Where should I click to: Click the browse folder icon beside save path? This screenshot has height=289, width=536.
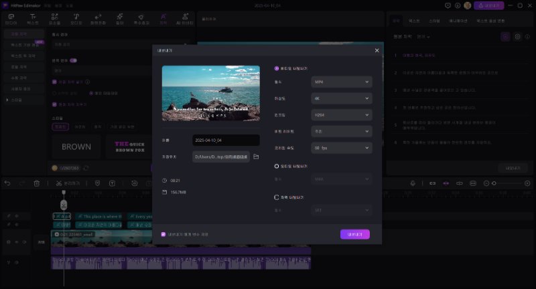tap(256, 157)
